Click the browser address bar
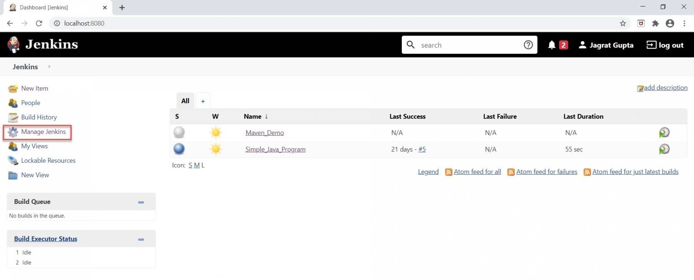This screenshot has height=280, width=694. [339, 23]
